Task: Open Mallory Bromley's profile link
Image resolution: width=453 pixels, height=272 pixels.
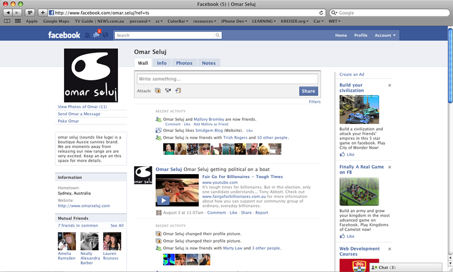Action: 208,119
